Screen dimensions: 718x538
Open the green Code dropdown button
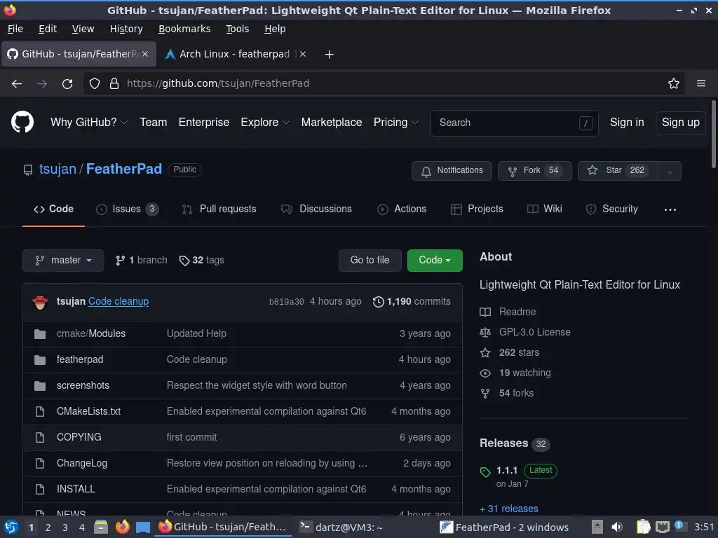pyautogui.click(x=435, y=261)
